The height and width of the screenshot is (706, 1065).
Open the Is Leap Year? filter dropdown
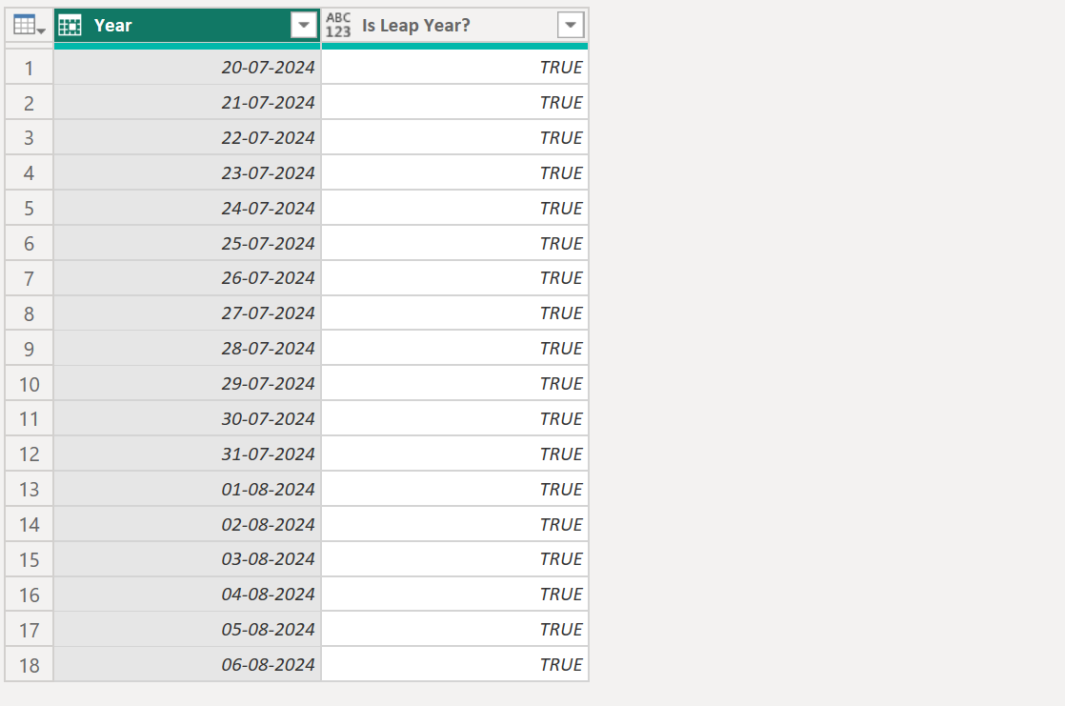pyautogui.click(x=570, y=26)
